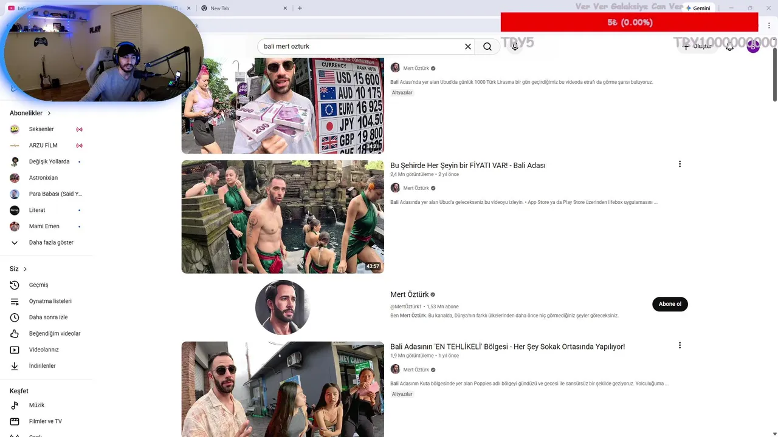This screenshot has height=437, width=778.
Task: Expand the Siz section chevron
Action: pos(25,269)
